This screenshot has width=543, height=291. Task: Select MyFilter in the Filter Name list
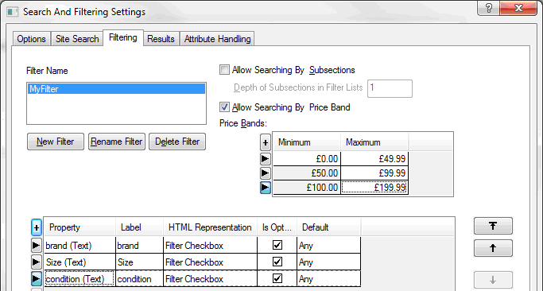pyautogui.click(x=116, y=89)
